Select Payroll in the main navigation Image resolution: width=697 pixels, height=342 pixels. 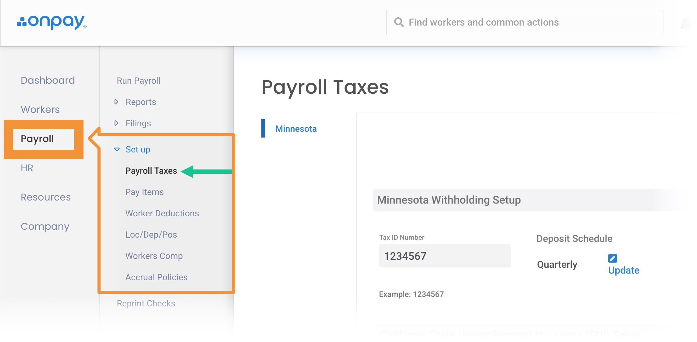(37, 139)
